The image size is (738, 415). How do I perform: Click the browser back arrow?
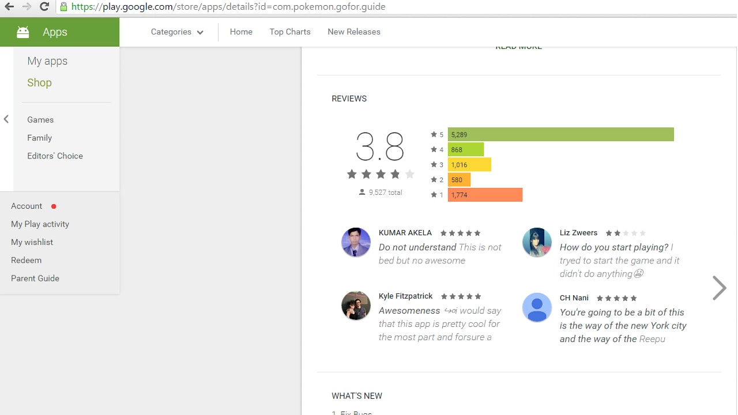[x=9, y=7]
